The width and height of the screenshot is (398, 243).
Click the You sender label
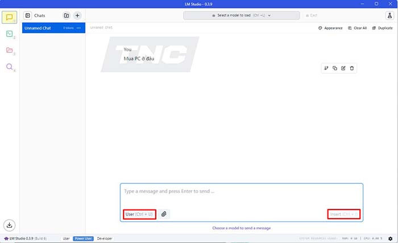127,50
